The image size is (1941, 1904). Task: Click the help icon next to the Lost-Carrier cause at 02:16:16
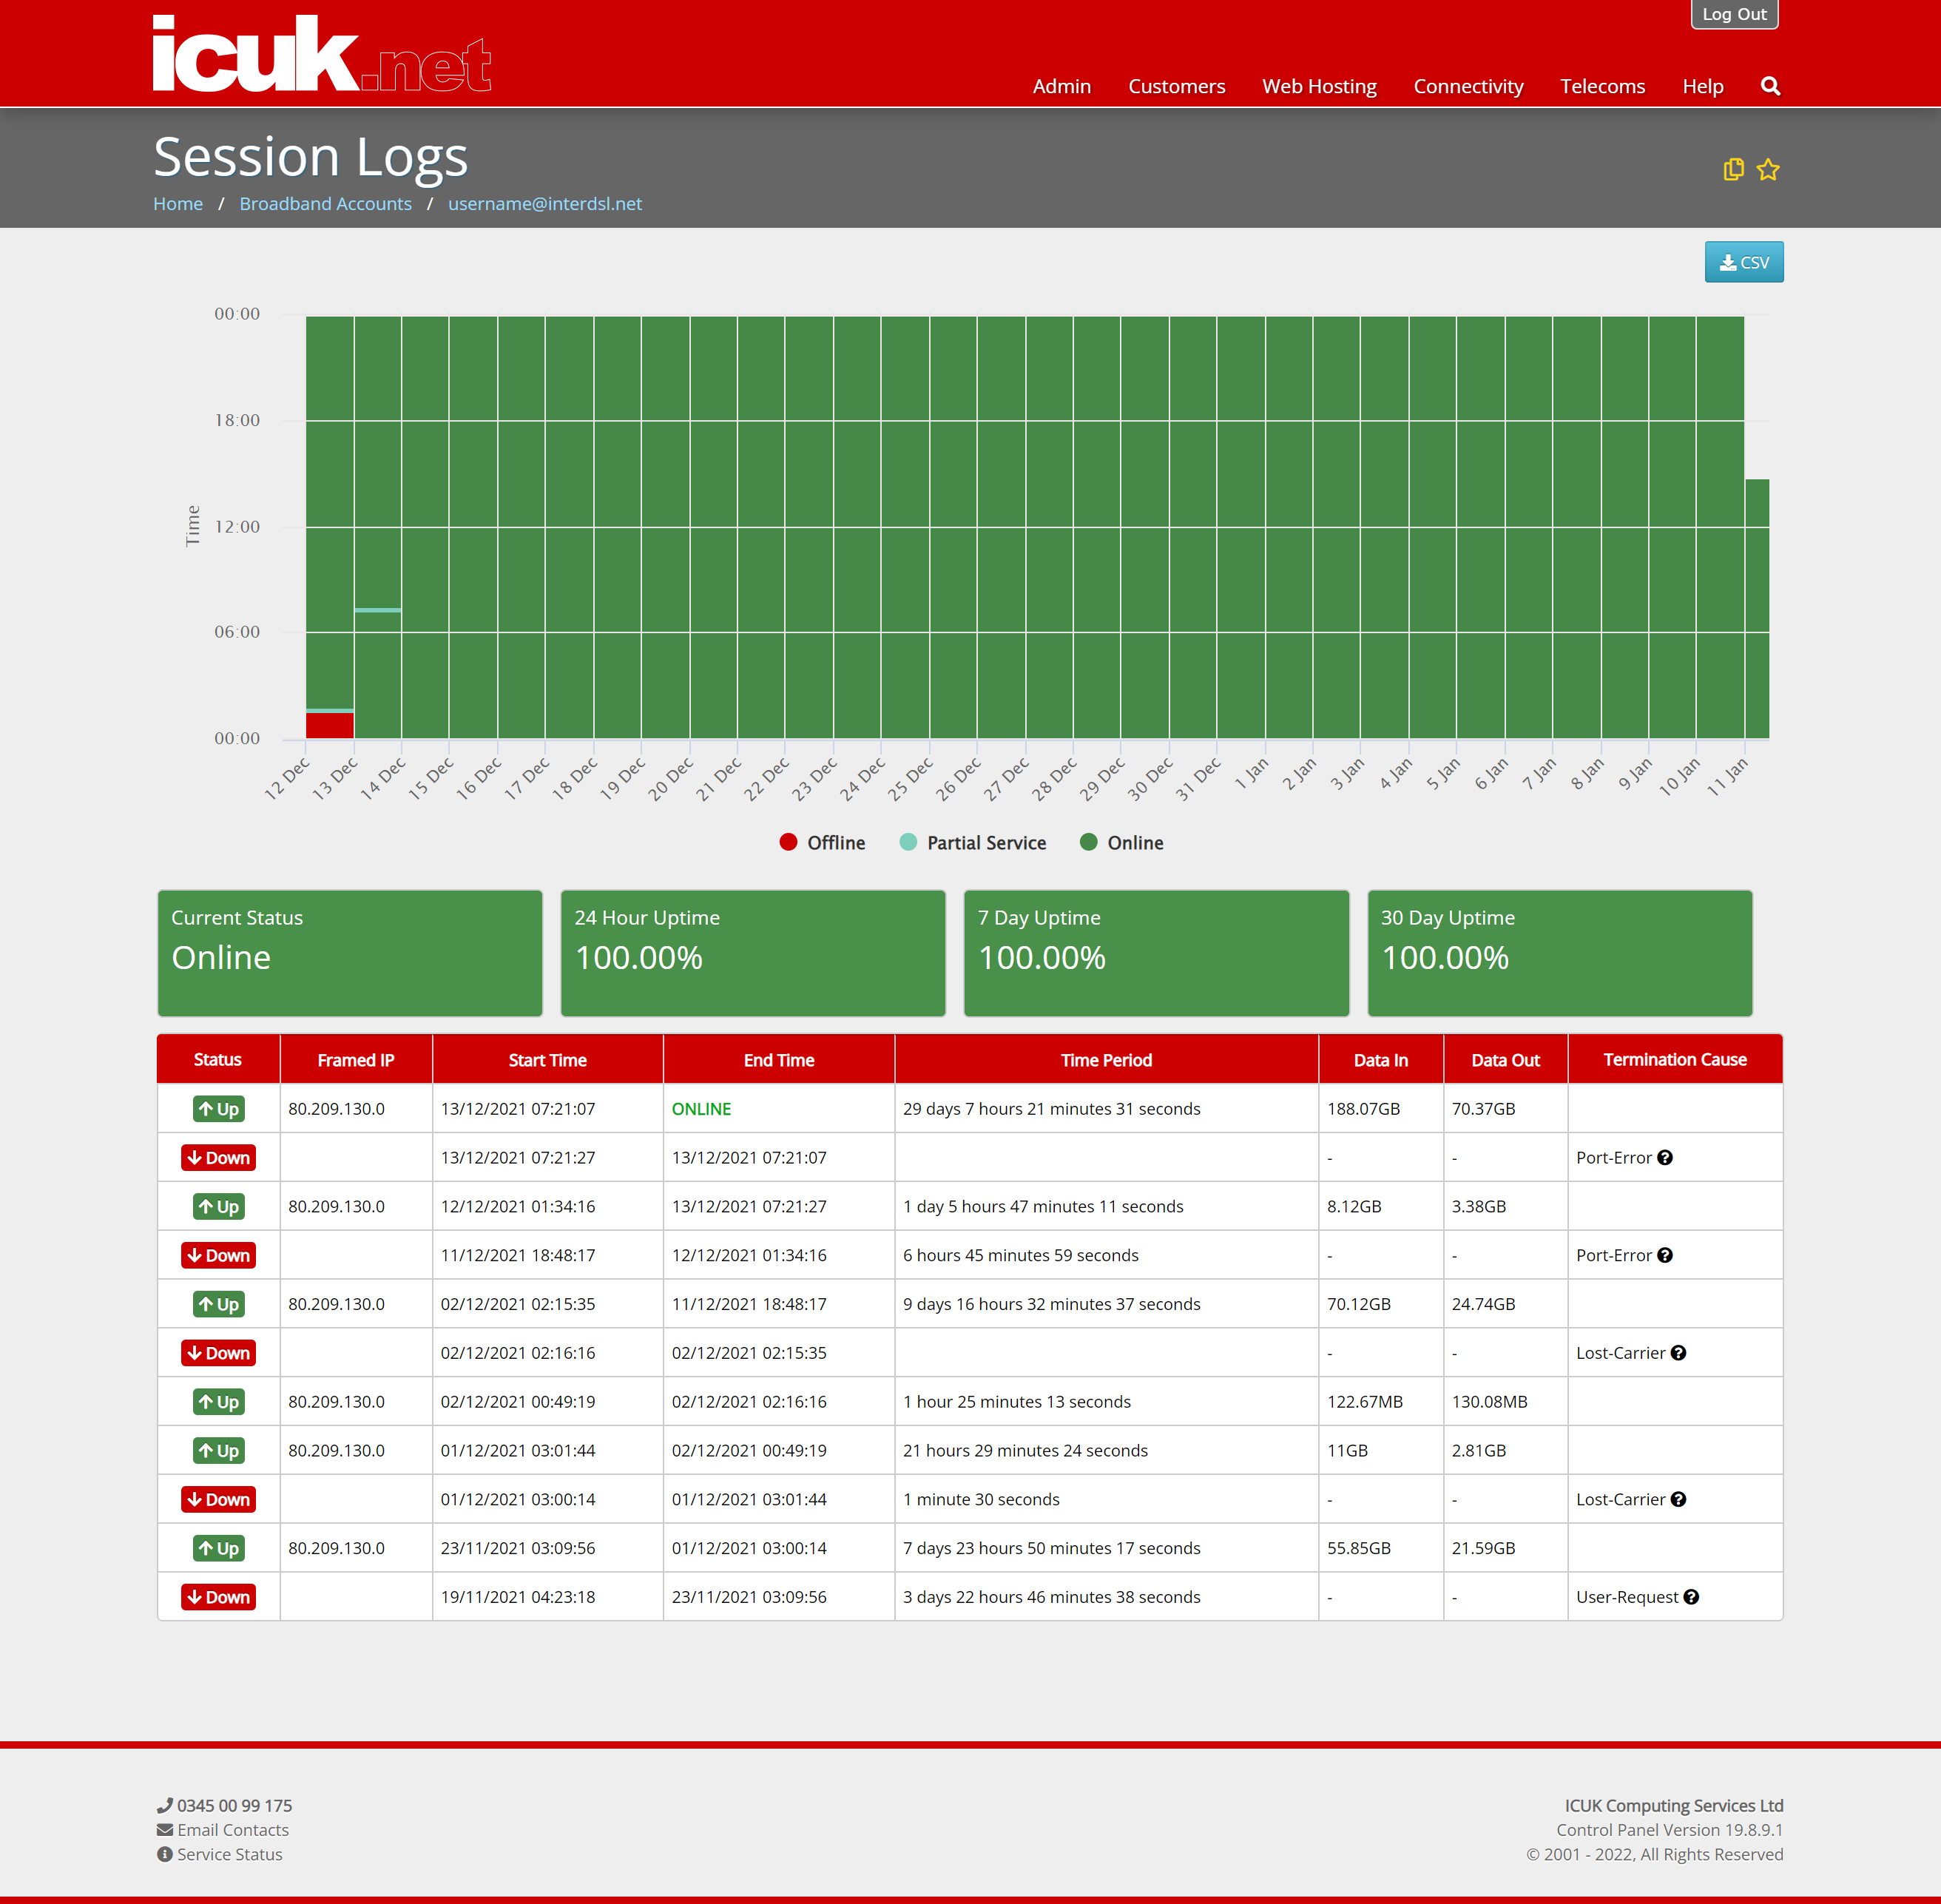[x=1678, y=1353]
